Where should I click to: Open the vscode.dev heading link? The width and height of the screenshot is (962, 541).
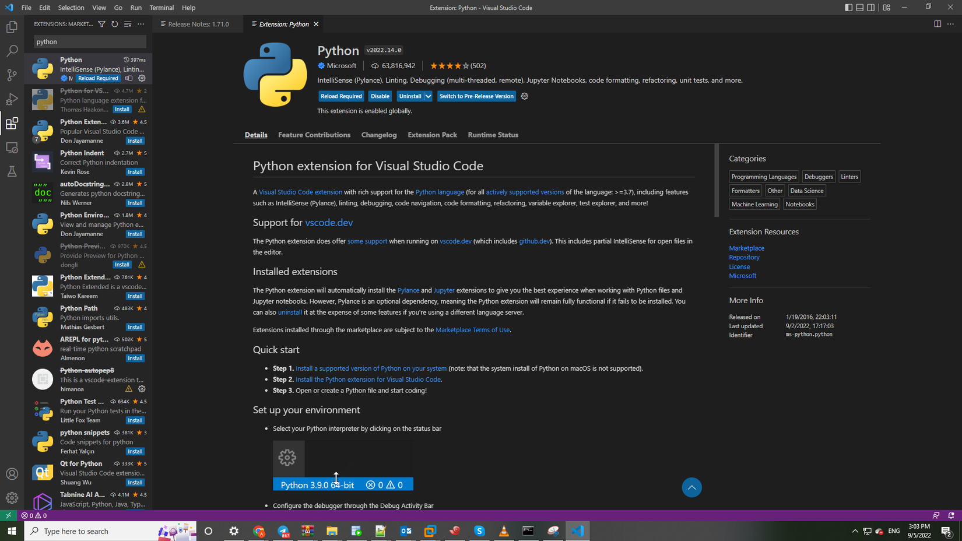pyautogui.click(x=329, y=223)
